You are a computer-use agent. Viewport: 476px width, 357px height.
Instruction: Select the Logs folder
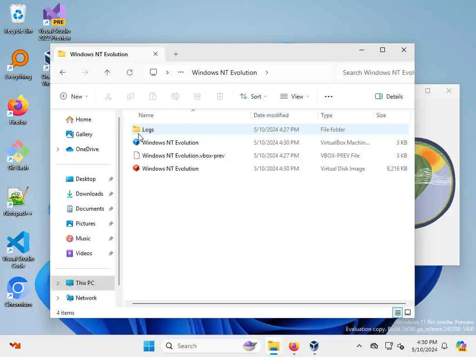click(270, 130)
